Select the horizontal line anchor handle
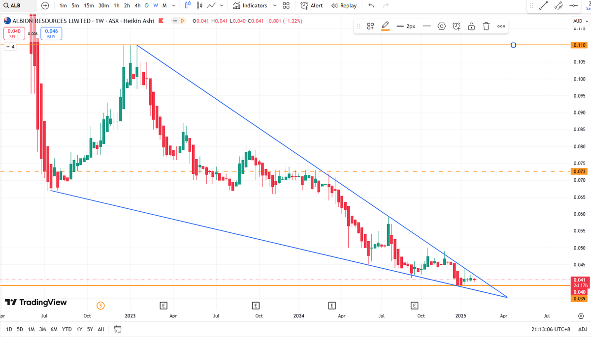The image size is (591, 337). [514, 45]
